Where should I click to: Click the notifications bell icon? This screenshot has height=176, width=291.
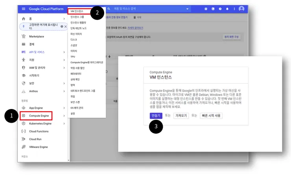pyautogui.click(x=227, y=9)
